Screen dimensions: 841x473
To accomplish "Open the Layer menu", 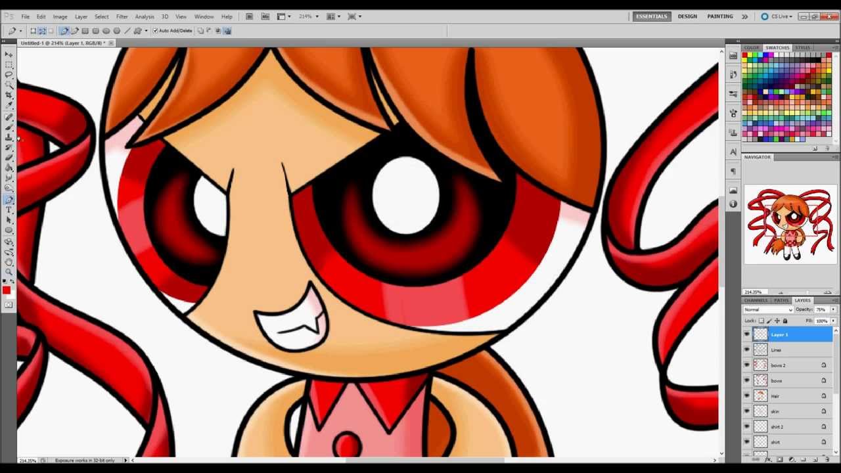I will point(81,16).
